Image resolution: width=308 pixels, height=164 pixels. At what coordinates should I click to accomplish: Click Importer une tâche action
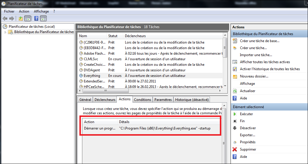[x=256, y=55]
